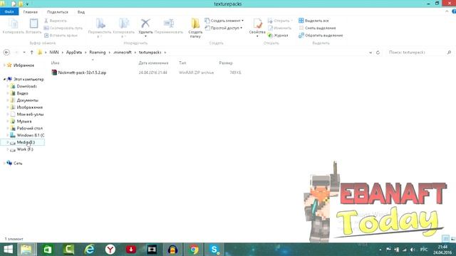Click the Свойства (Properties) icon
The height and width of the screenshot is (256, 456).
[x=257, y=24]
